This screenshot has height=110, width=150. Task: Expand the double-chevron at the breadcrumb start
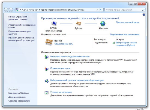tap(20, 10)
